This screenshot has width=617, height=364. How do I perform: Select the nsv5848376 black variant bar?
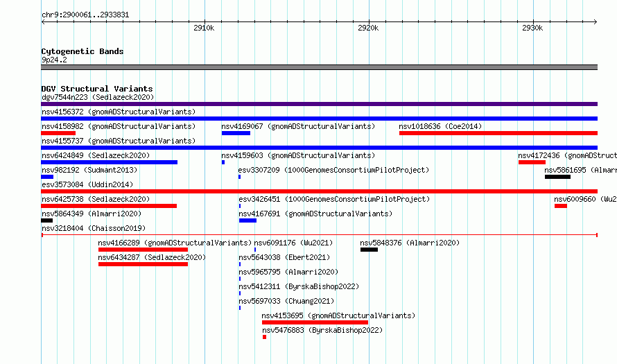369,250
